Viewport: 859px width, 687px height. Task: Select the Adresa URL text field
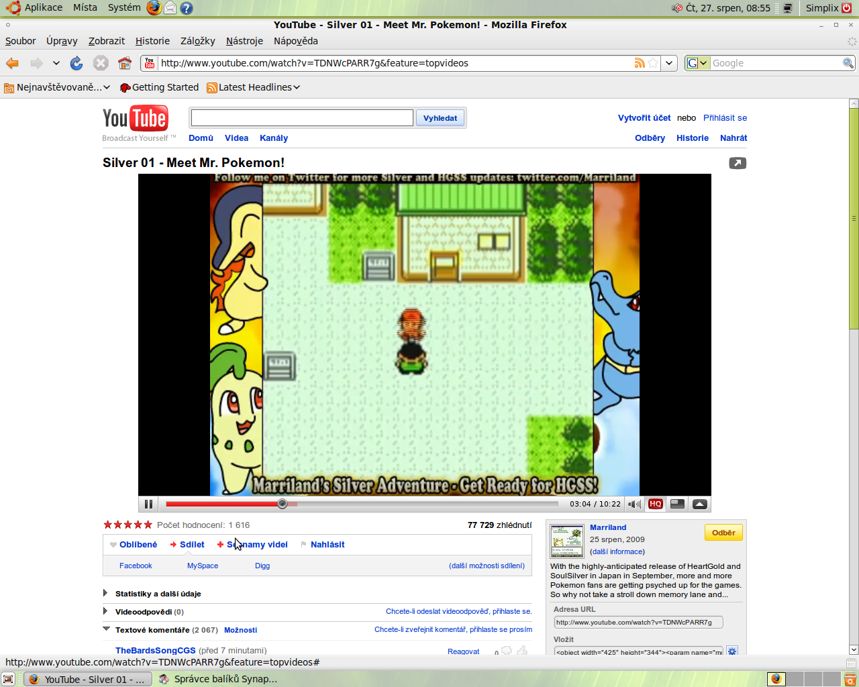point(638,622)
